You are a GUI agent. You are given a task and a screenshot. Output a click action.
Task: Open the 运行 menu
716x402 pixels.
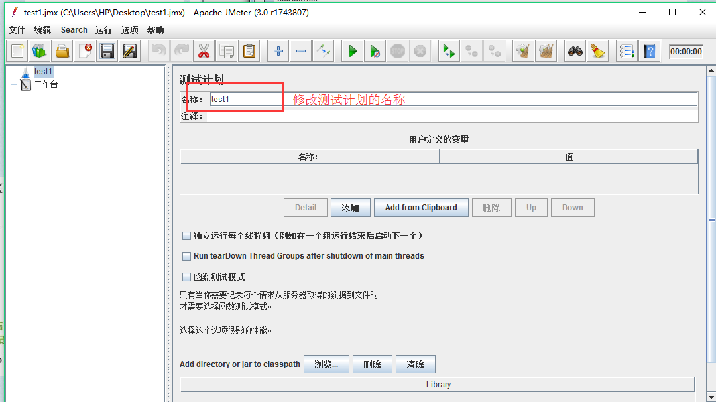coord(103,30)
